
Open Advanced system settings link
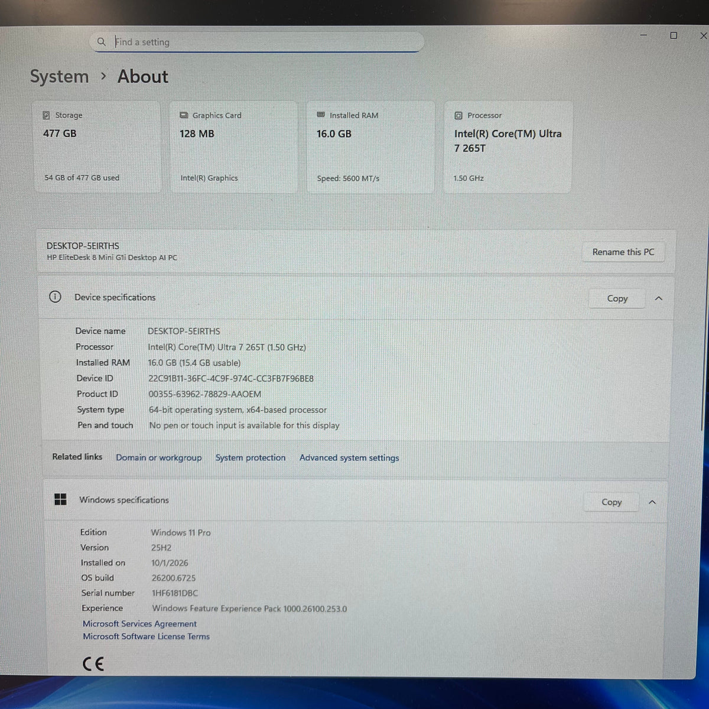349,458
